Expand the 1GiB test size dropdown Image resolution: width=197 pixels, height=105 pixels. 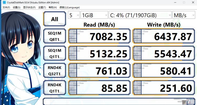click(x=94, y=15)
